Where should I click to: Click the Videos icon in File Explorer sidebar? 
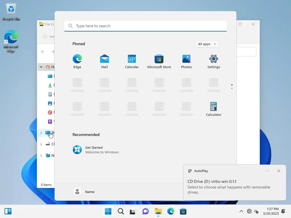click(50, 121)
